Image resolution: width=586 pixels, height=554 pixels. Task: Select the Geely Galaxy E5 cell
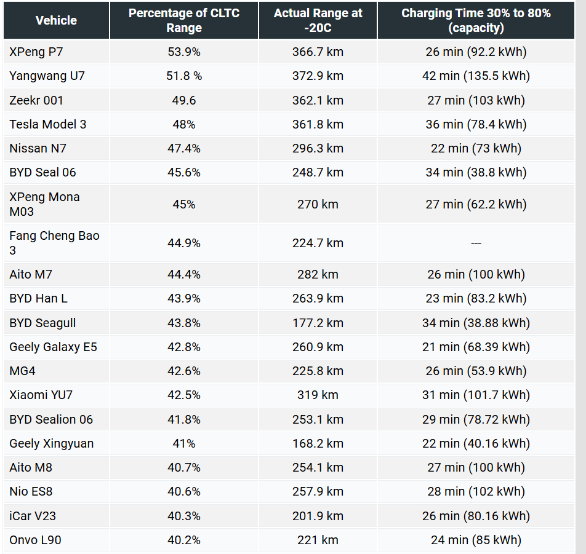tap(53, 347)
